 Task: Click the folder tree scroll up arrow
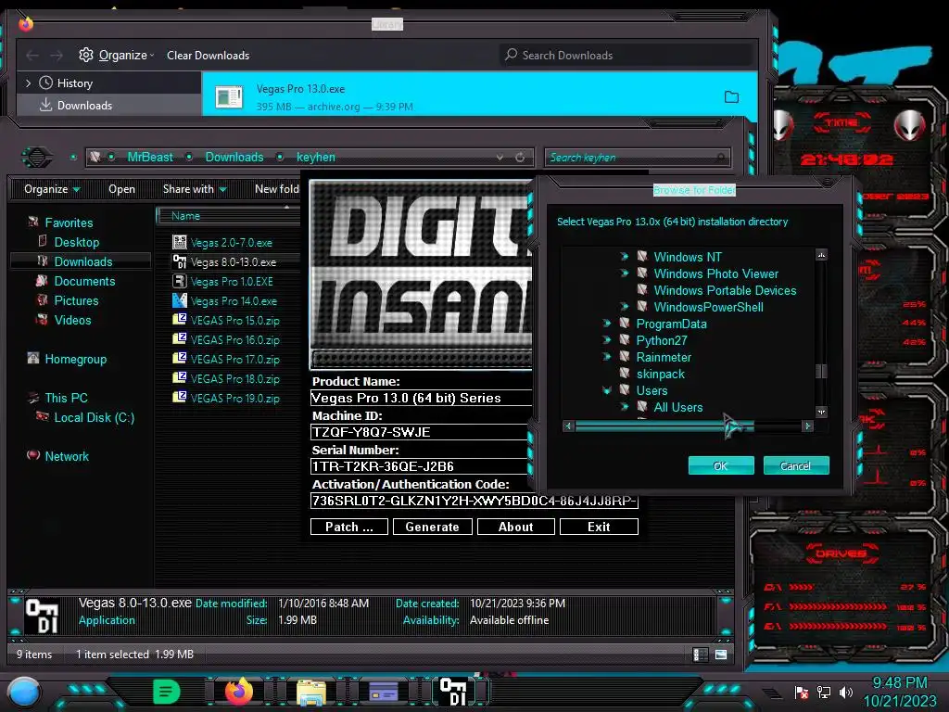coord(821,255)
